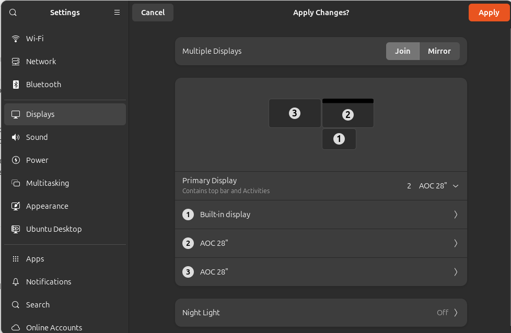Select monitor 3 in display arrangement
The image size is (511, 333).
[295, 113]
